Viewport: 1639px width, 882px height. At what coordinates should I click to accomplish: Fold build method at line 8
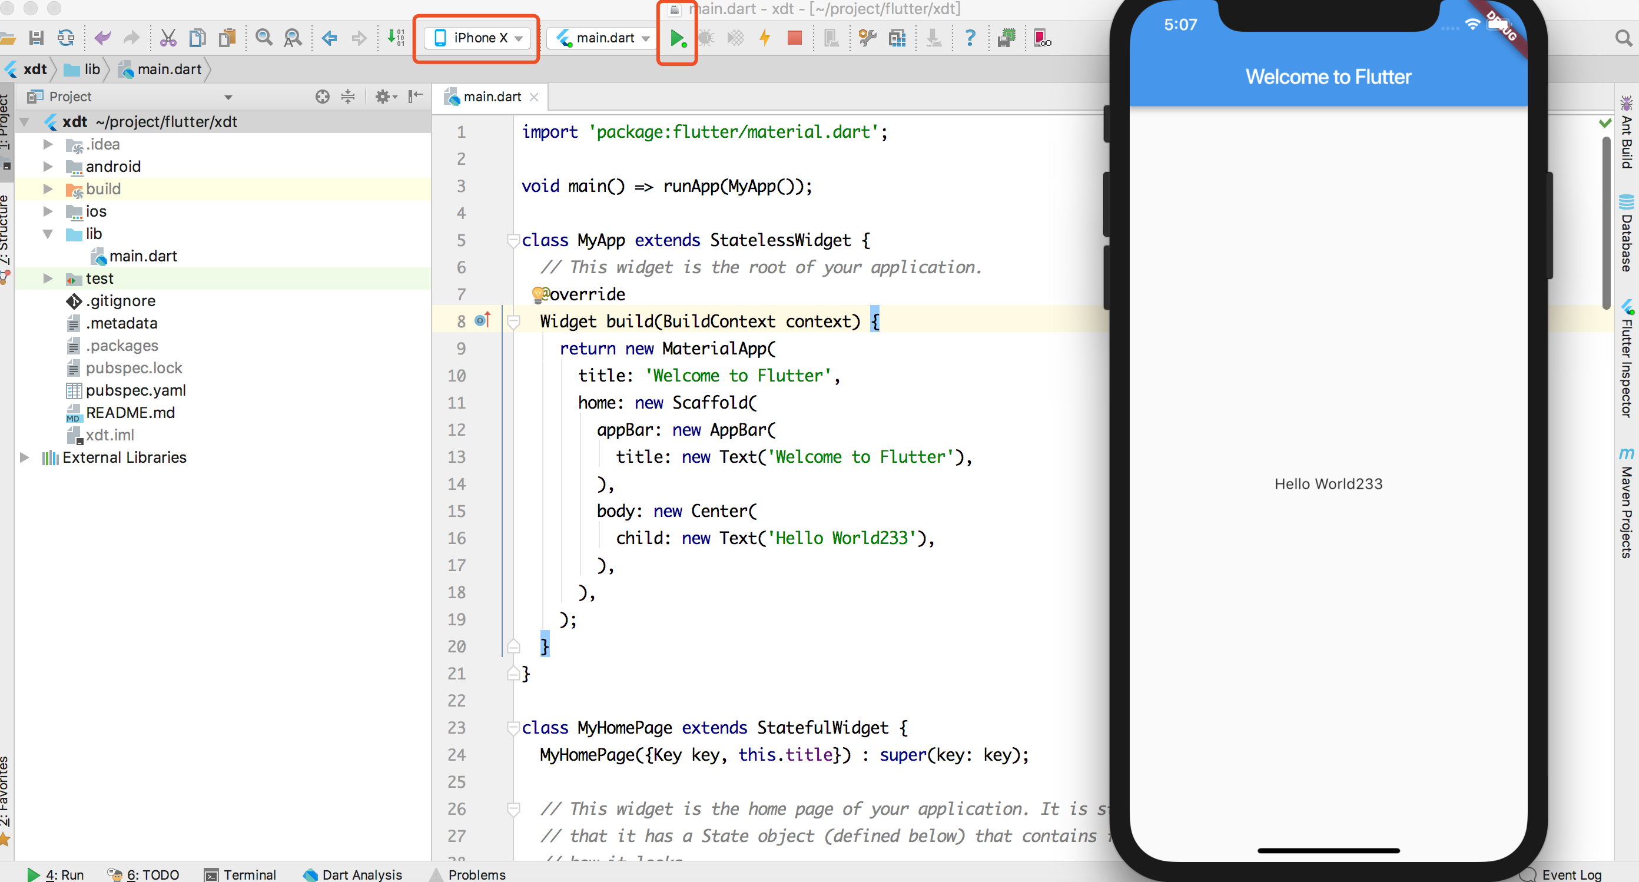point(513,321)
